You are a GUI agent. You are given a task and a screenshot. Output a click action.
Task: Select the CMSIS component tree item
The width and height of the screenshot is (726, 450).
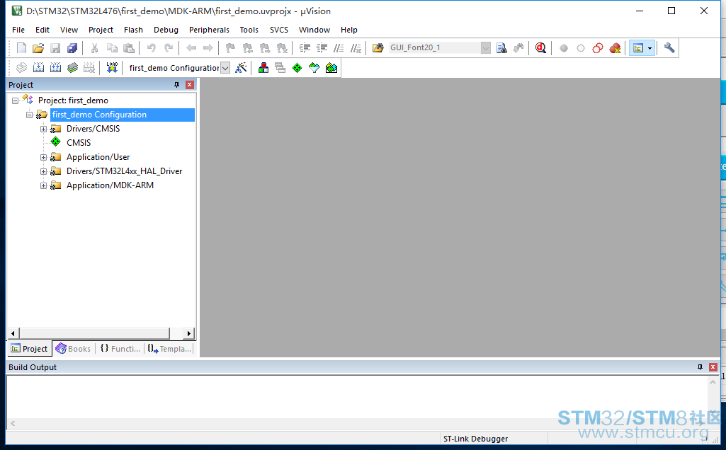[x=79, y=143]
